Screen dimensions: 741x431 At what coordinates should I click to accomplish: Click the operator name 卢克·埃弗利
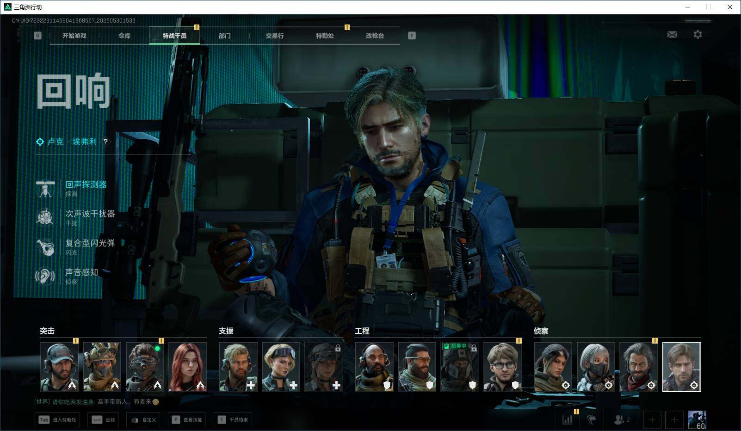(x=72, y=142)
